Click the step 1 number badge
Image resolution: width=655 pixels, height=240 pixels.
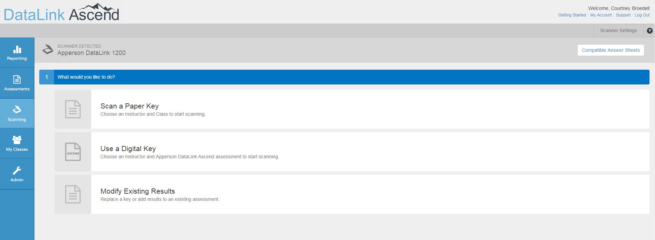(46, 77)
